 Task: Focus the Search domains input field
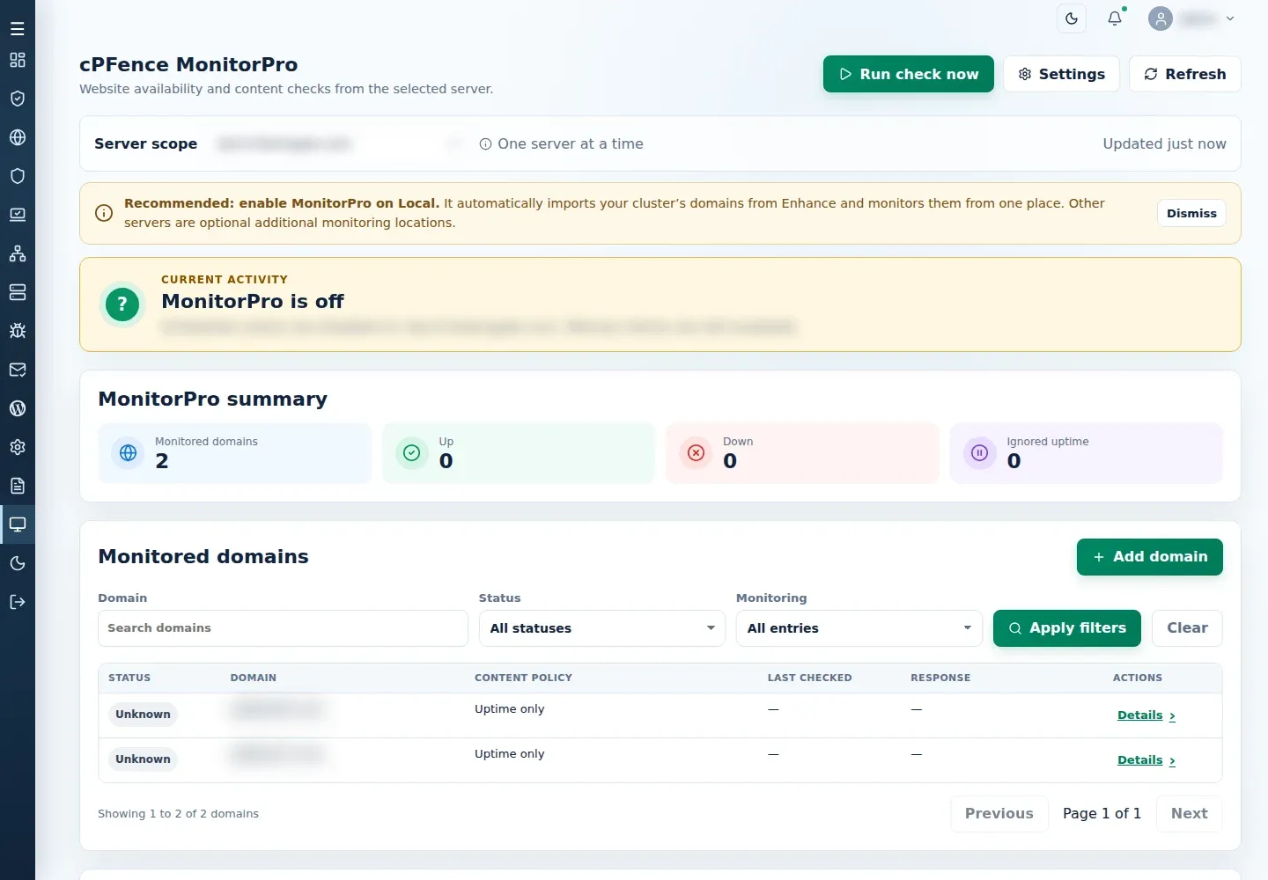point(283,628)
